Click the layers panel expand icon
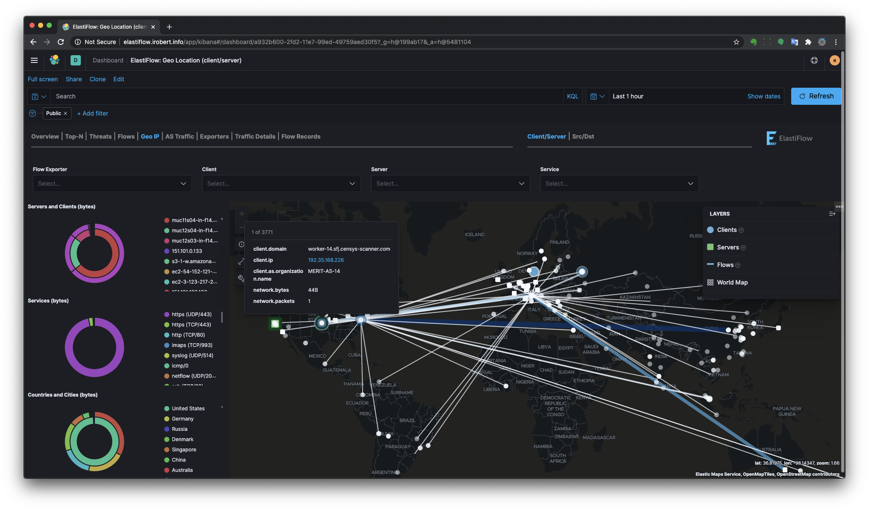The image size is (869, 510). click(832, 214)
